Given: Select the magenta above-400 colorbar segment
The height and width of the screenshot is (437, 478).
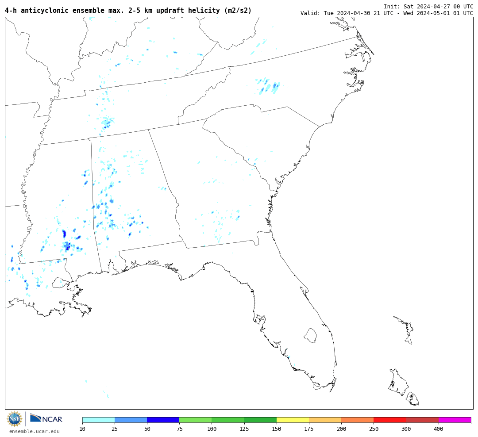Looking at the screenshot, I should [455, 420].
